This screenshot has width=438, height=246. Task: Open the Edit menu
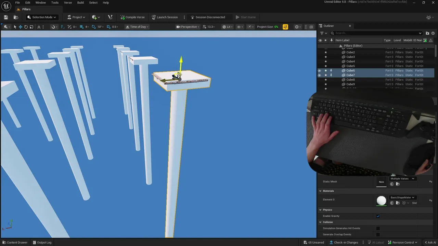28,3
